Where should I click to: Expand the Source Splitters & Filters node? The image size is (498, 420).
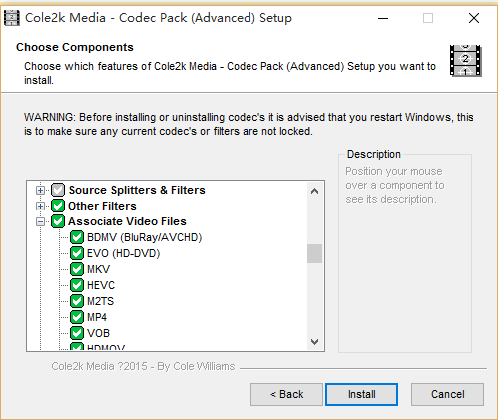(40, 190)
